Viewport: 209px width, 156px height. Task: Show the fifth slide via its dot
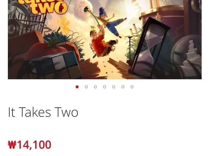114,87
